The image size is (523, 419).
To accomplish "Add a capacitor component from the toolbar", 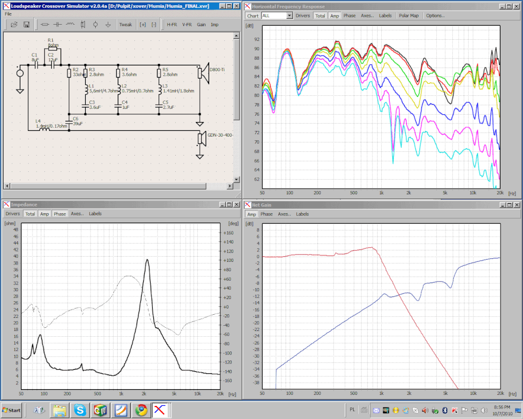I will pyautogui.click(x=58, y=25).
